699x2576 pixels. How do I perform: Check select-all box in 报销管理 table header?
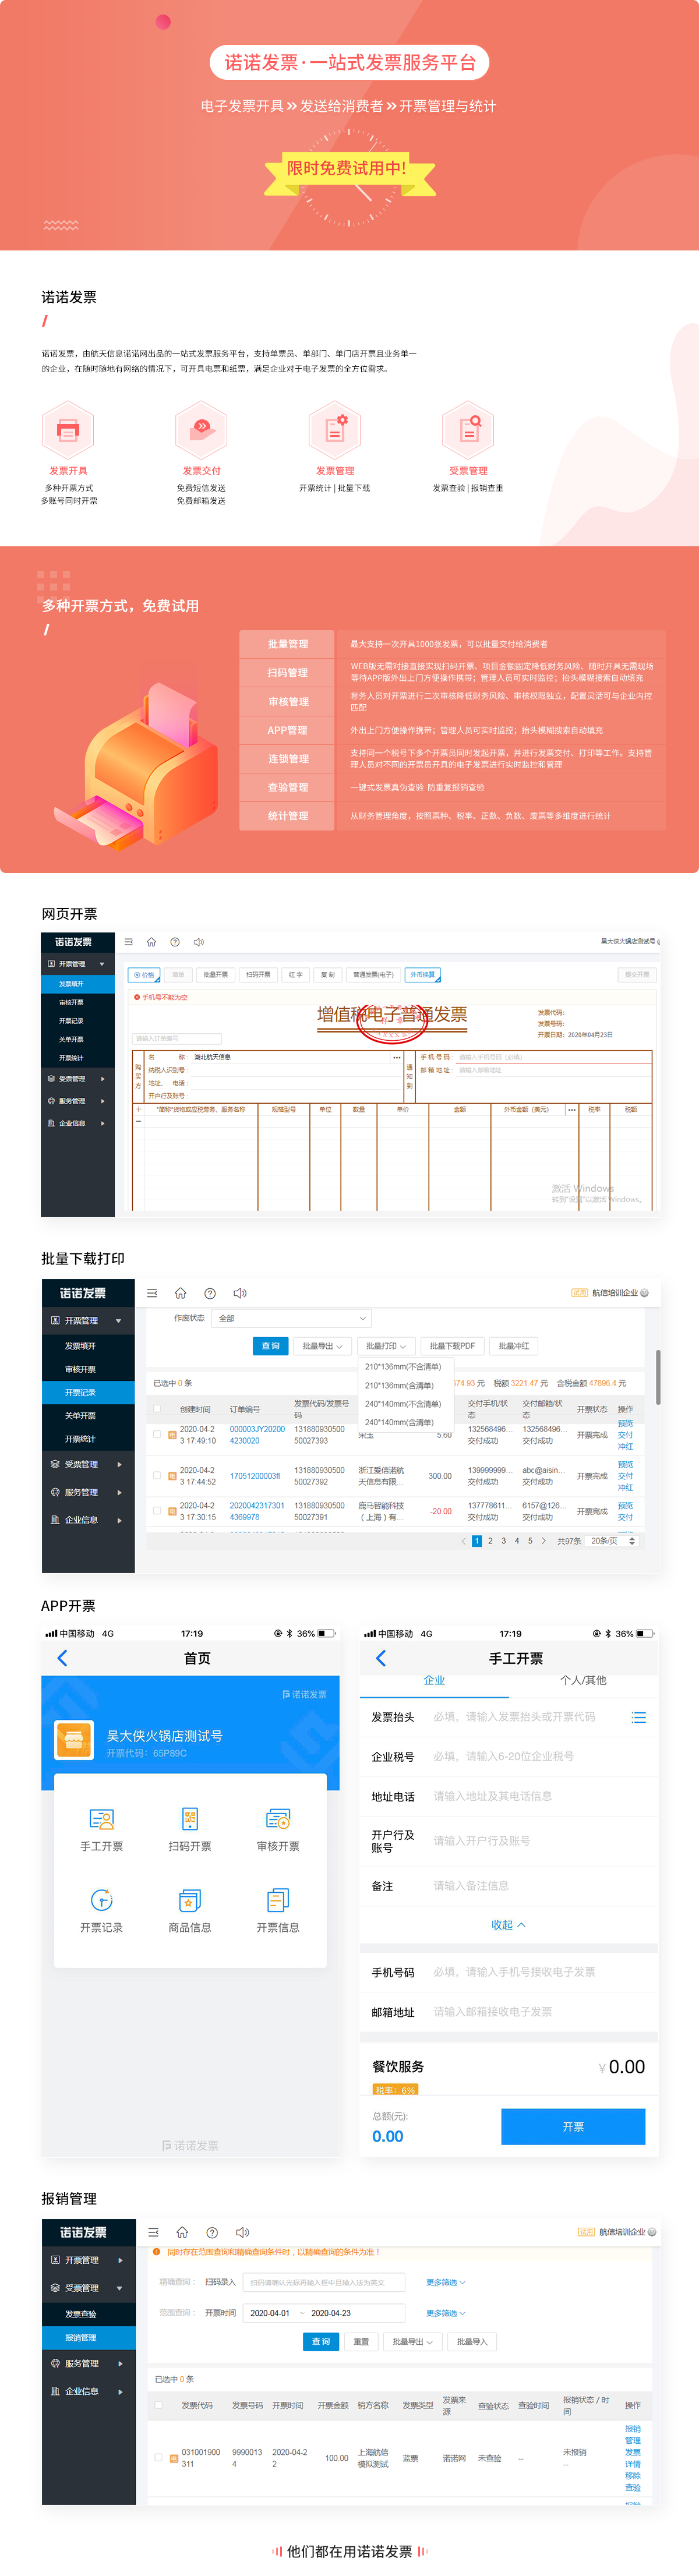[158, 2405]
